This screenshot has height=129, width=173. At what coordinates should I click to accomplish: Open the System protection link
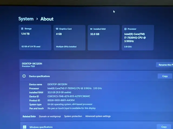tap(73, 116)
